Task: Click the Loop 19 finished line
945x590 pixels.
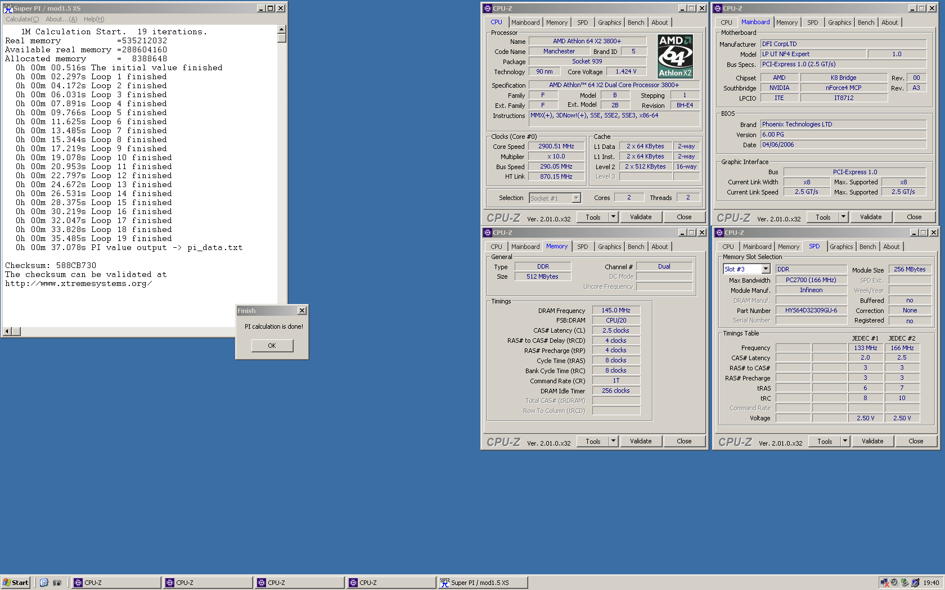Action: (x=94, y=238)
